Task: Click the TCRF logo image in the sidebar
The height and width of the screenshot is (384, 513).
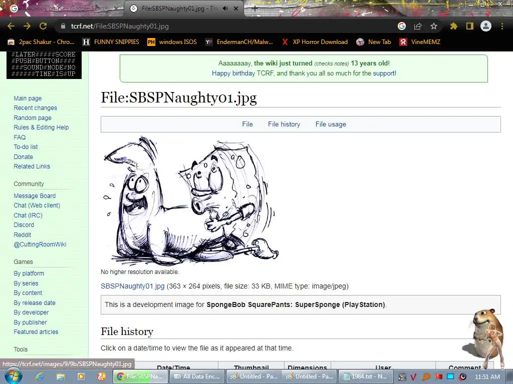Action: [44, 65]
